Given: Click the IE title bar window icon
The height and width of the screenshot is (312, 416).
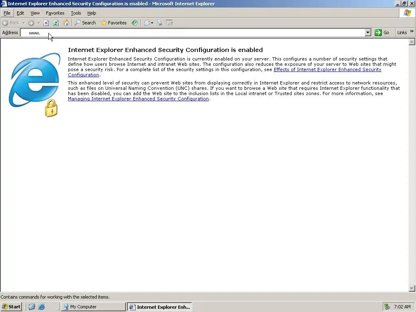Looking at the screenshot, I should (4, 3).
